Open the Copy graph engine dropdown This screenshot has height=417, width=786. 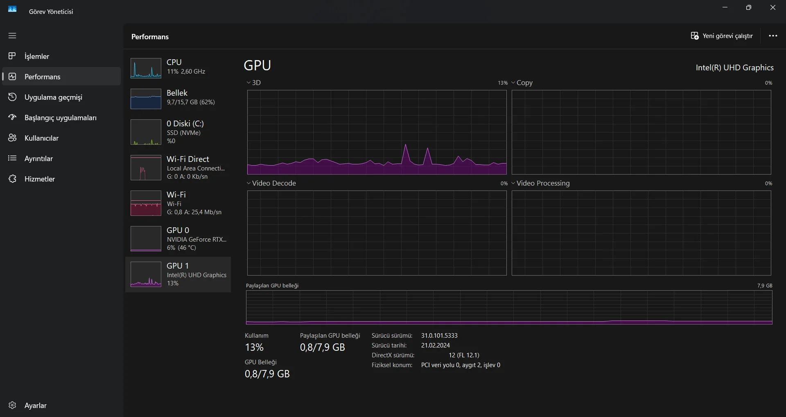coord(513,83)
